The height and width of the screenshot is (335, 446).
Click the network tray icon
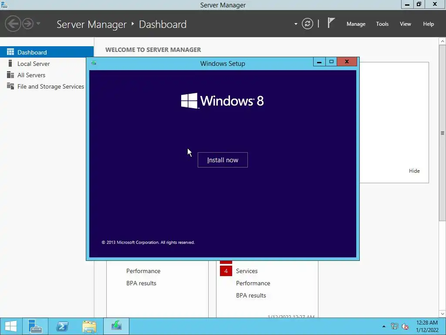coord(394,326)
